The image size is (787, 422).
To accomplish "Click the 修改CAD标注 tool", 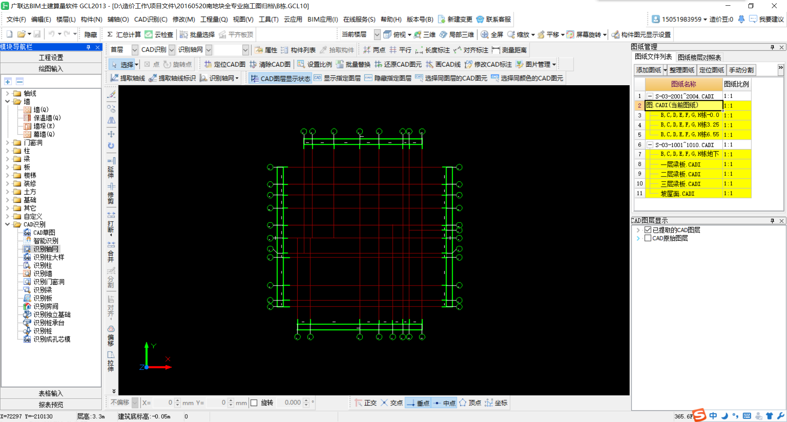I will pyautogui.click(x=488, y=64).
